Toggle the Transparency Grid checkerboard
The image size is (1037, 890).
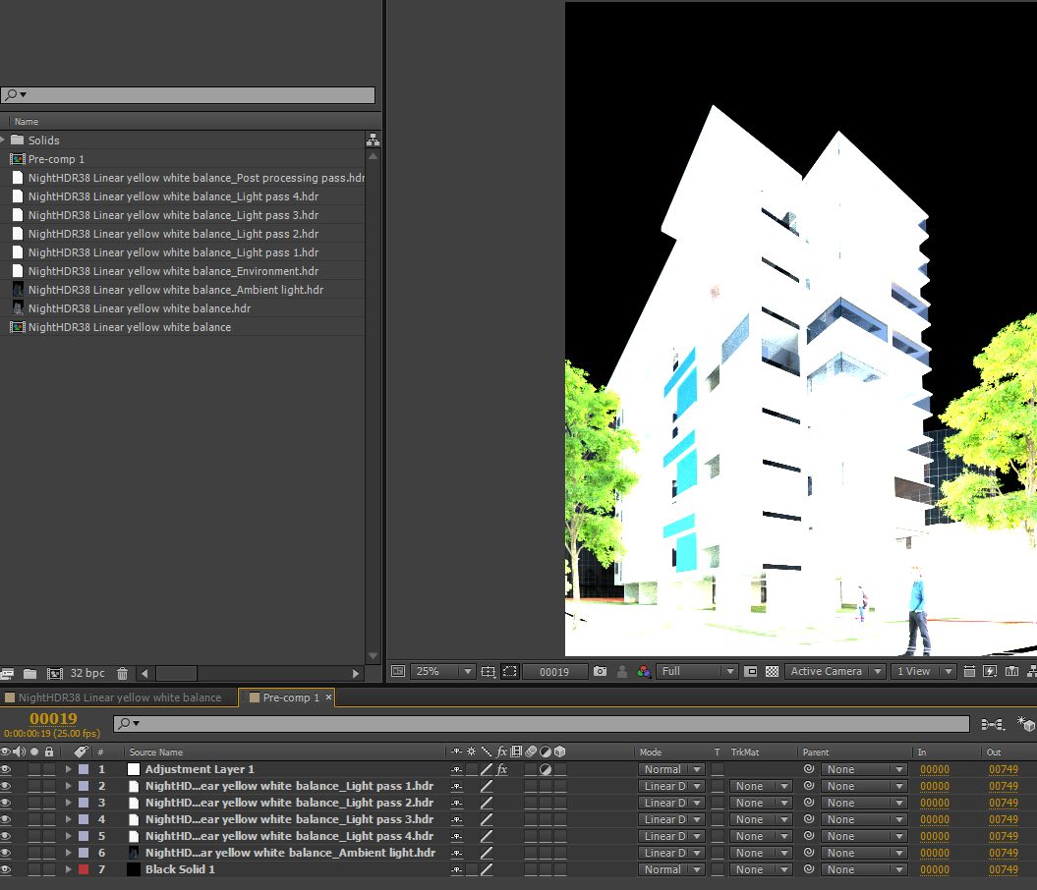tap(772, 671)
